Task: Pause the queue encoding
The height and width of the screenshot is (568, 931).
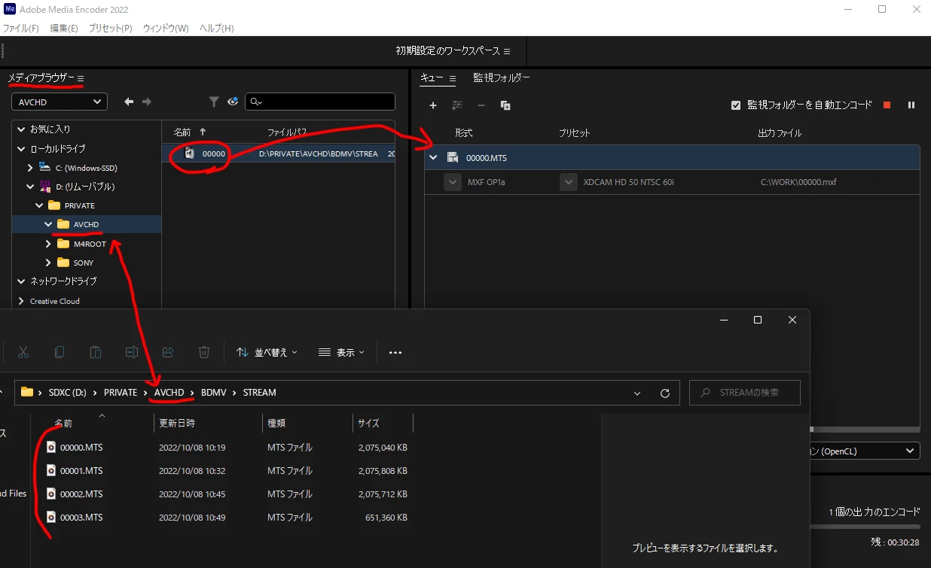Action: [911, 105]
